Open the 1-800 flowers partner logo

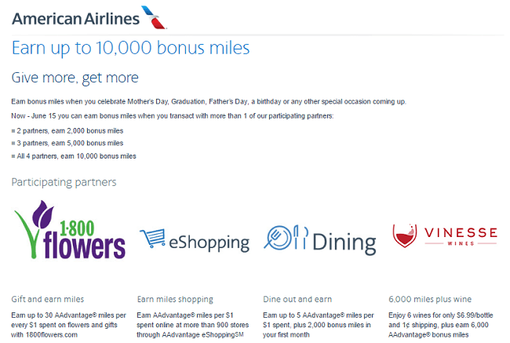click(70, 230)
